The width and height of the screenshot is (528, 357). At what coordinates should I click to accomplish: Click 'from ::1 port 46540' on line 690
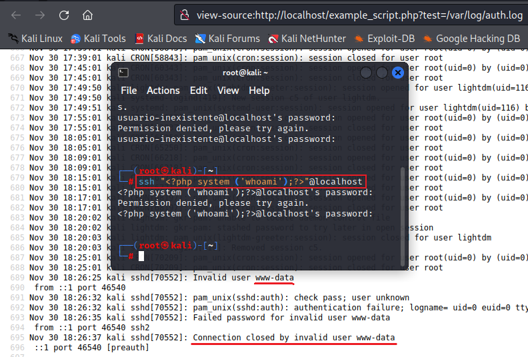80,288
